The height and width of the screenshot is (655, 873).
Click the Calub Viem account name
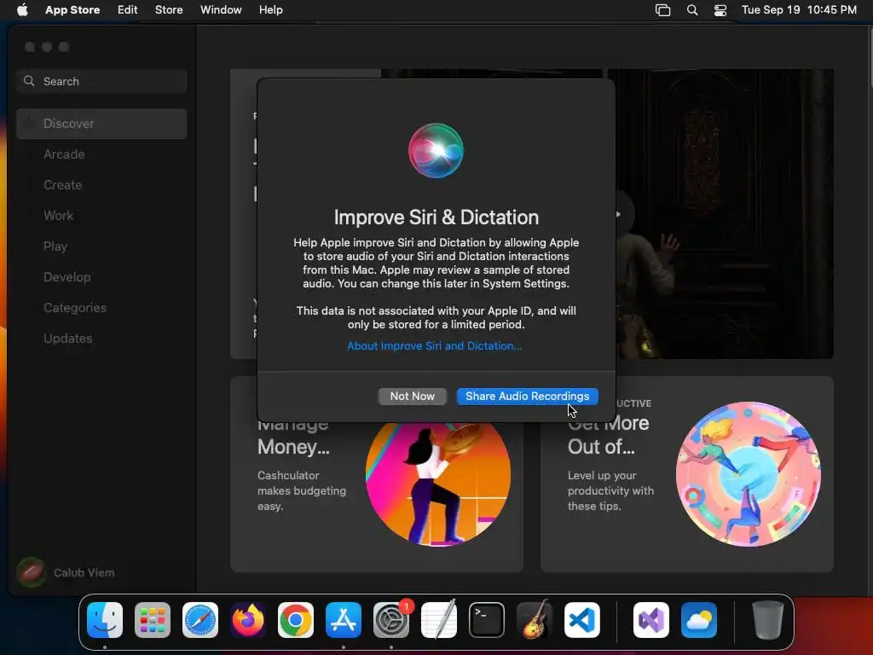84,572
